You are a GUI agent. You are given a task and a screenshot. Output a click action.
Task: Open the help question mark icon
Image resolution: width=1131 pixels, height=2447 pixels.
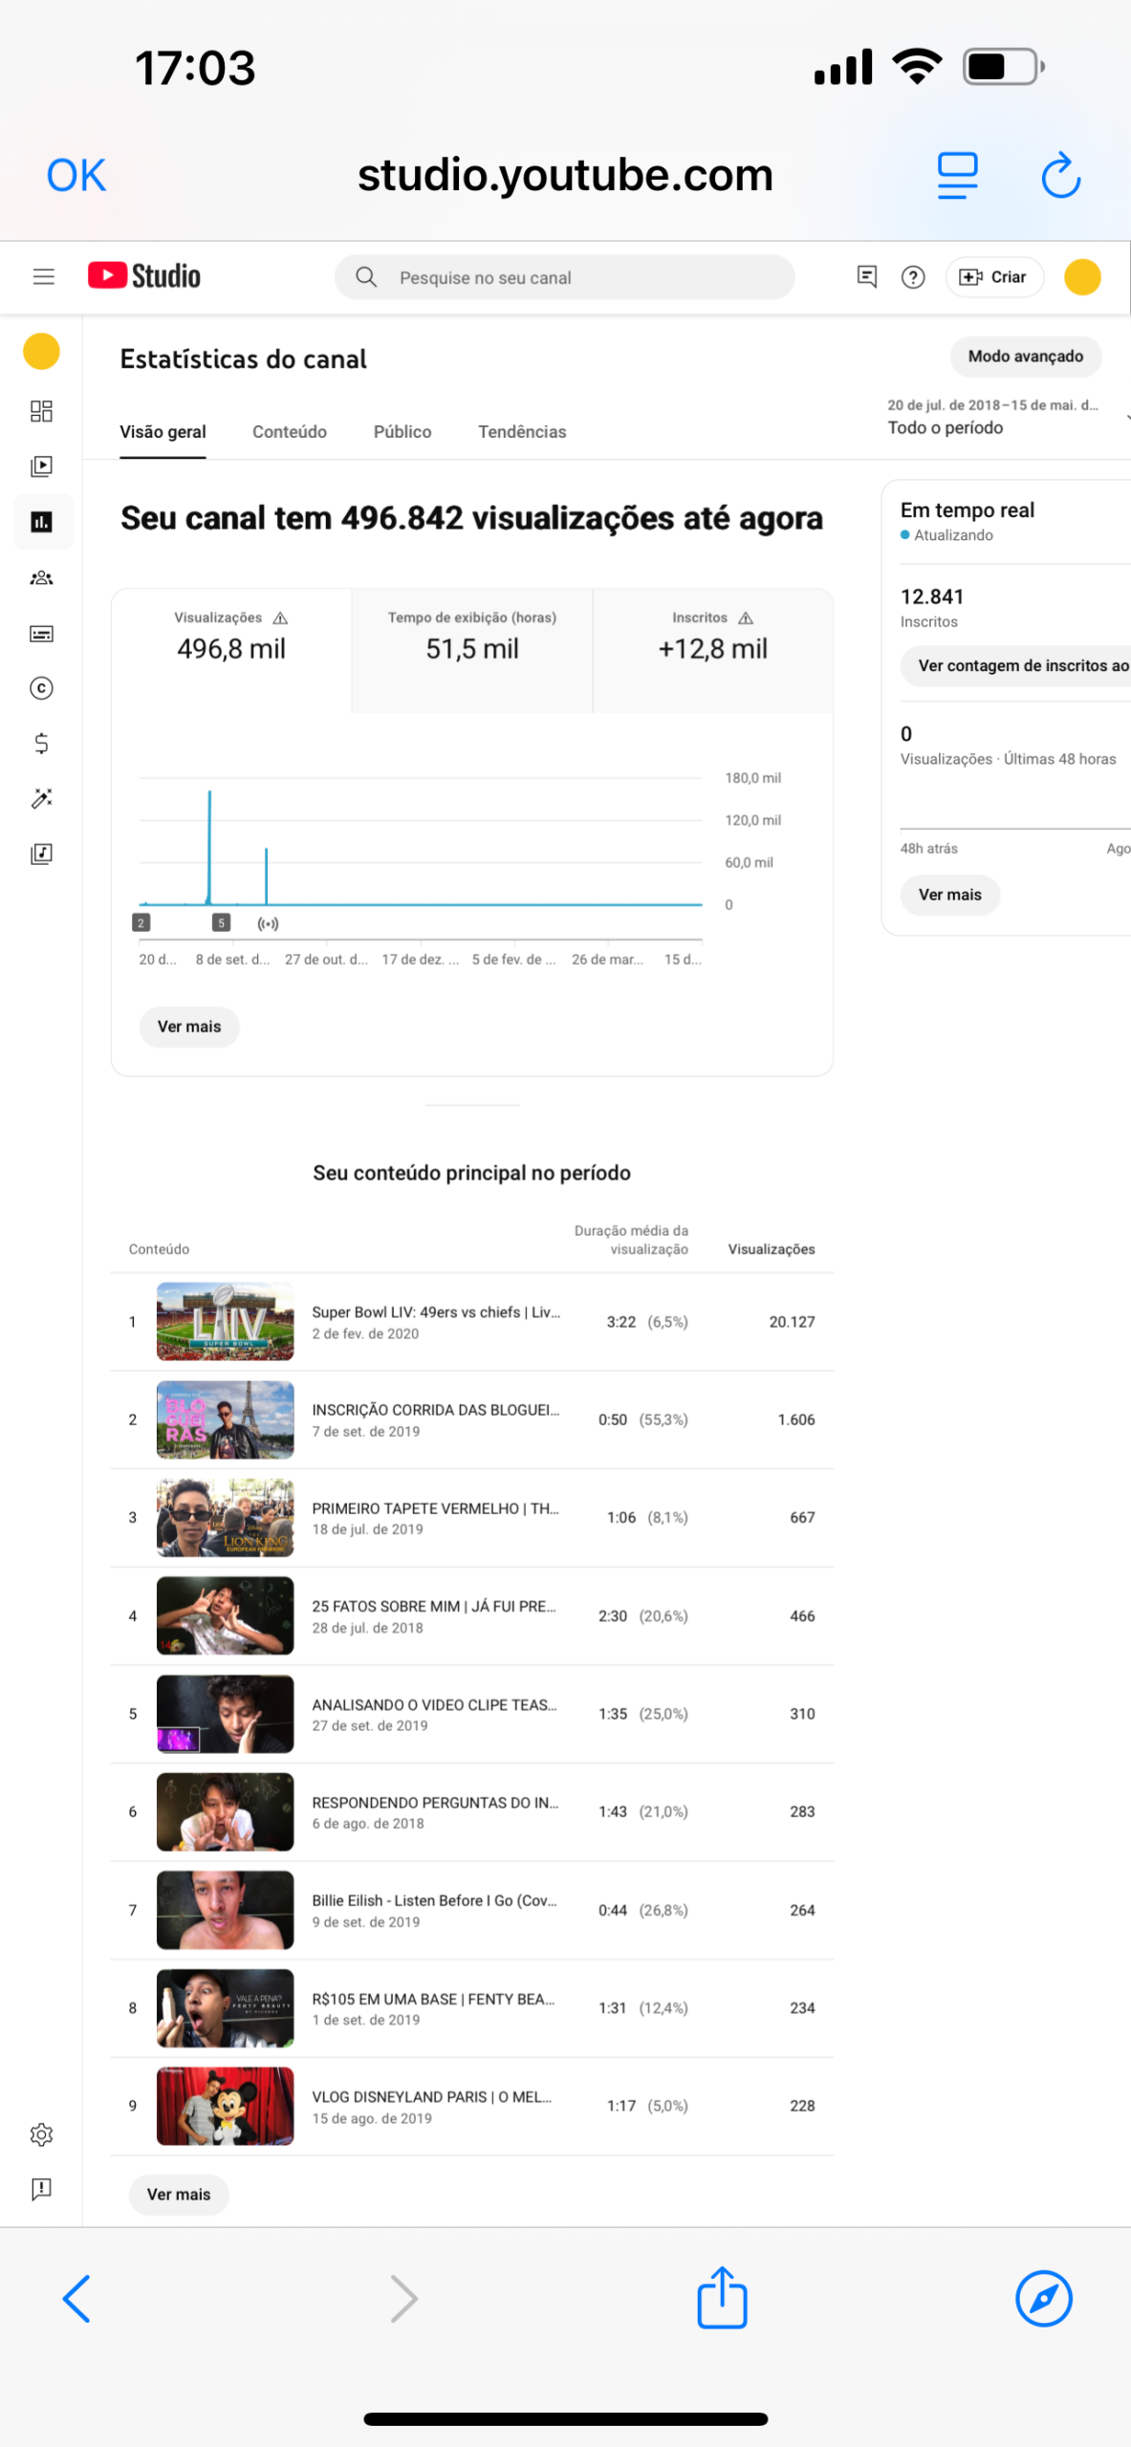coord(913,277)
